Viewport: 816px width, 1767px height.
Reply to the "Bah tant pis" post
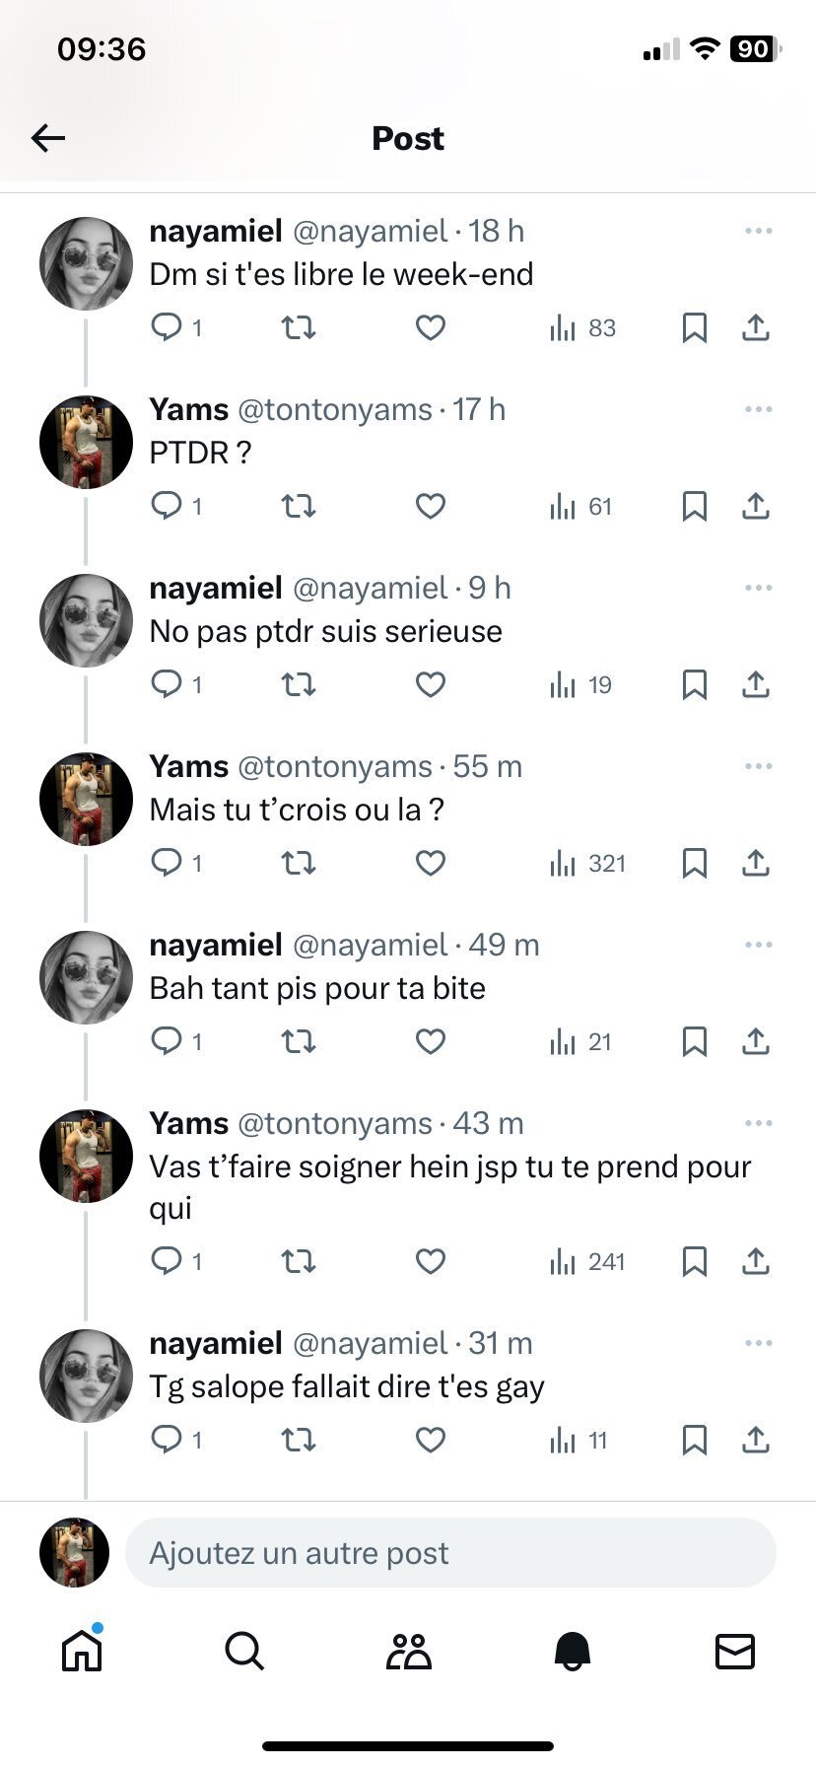167,1041
